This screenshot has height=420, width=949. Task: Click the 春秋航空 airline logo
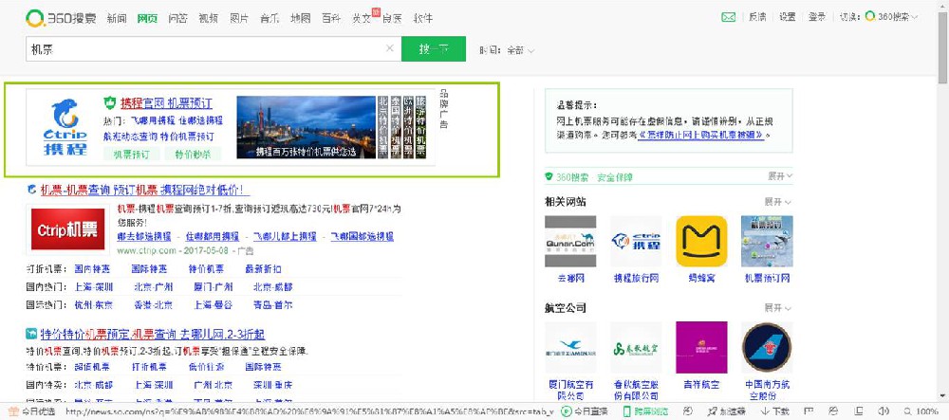pyautogui.click(x=636, y=348)
